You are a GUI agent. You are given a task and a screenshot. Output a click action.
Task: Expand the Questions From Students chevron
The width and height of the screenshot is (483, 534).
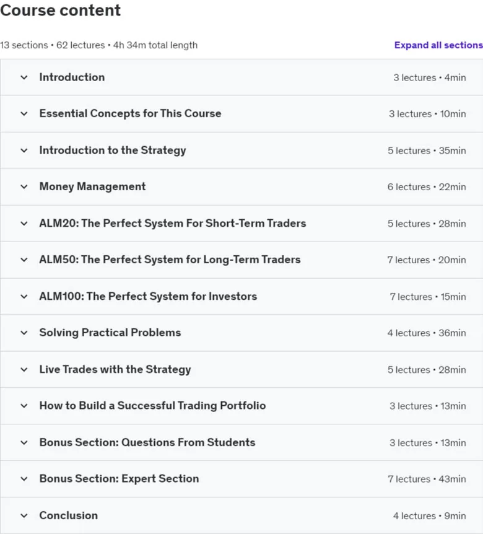click(x=24, y=442)
